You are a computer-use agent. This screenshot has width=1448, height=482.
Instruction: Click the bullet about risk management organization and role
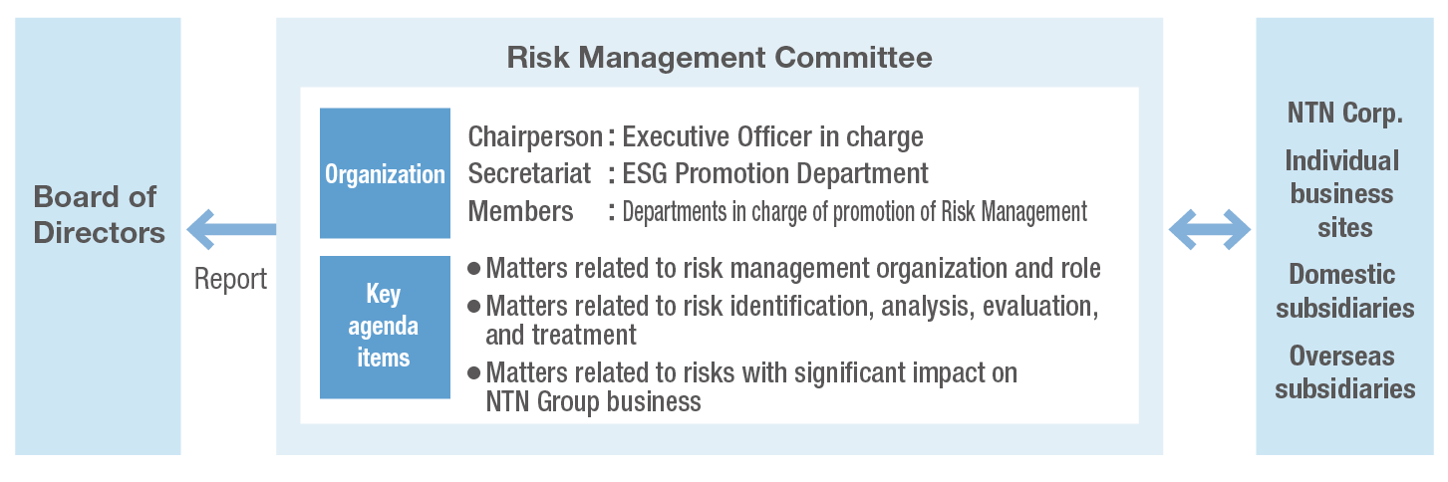[783, 269]
